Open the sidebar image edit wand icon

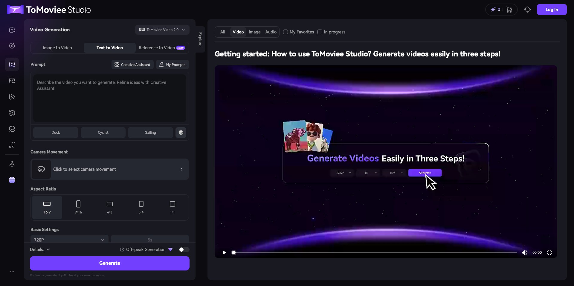click(12, 129)
